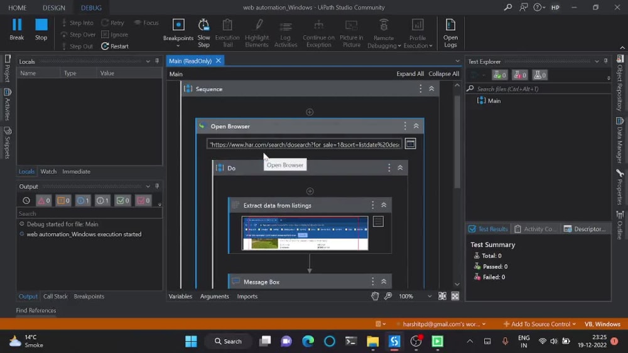Open the help question mark menu
The height and width of the screenshot is (353, 628).
tap(539, 7)
